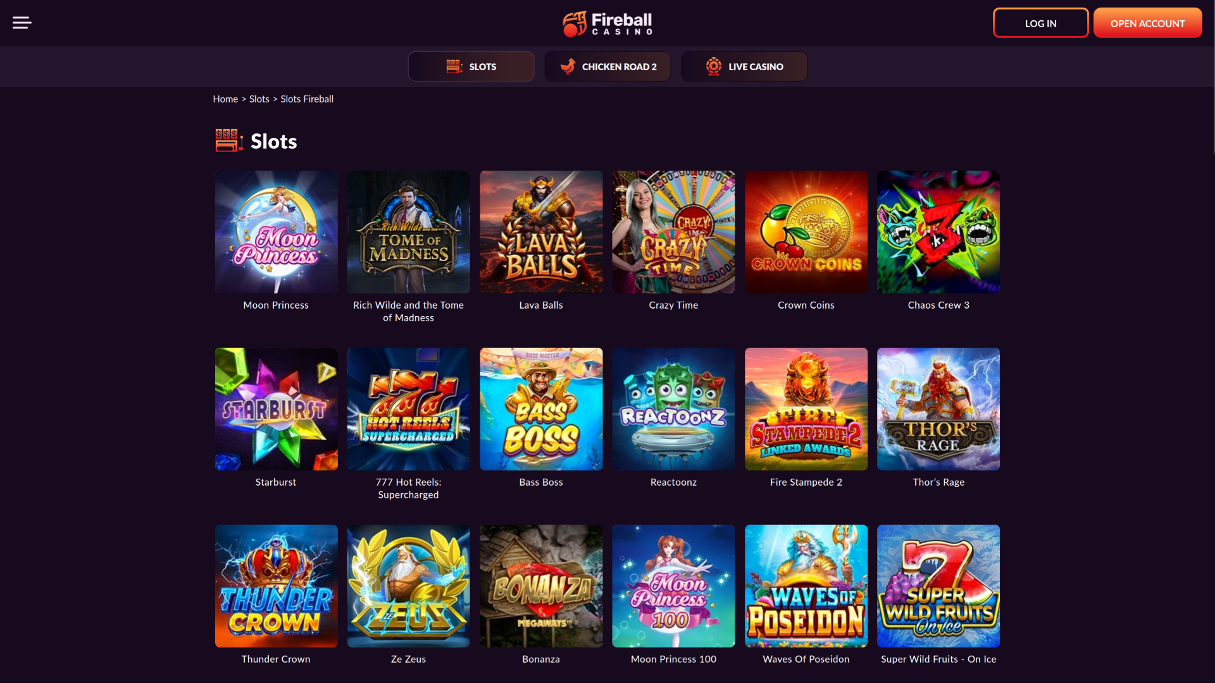The height and width of the screenshot is (683, 1215).
Task: Click the Slots breadcrumb link
Action: click(x=259, y=99)
